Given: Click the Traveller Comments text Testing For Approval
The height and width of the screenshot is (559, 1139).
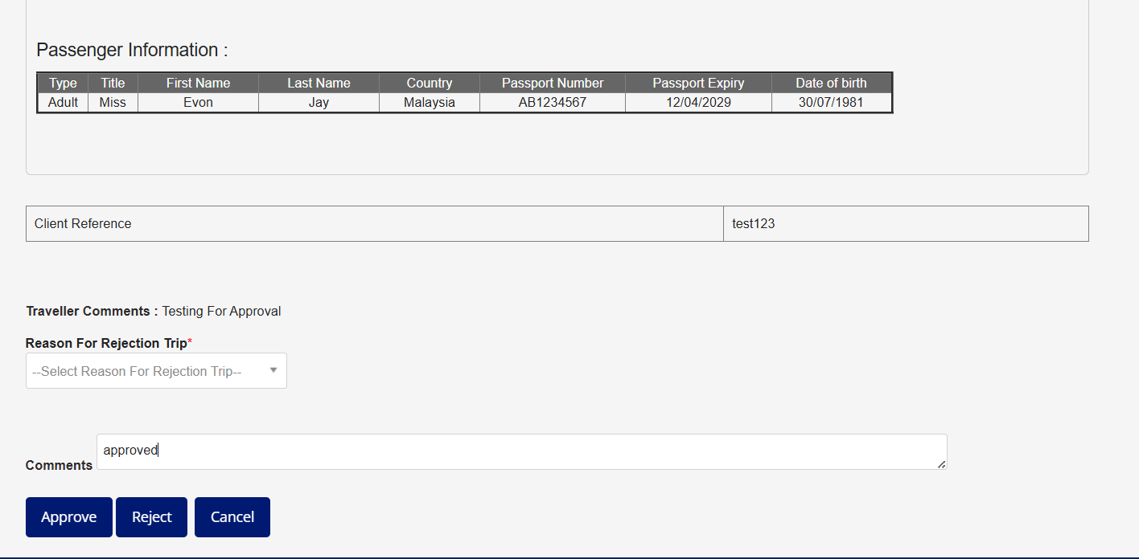Looking at the screenshot, I should [220, 311].
